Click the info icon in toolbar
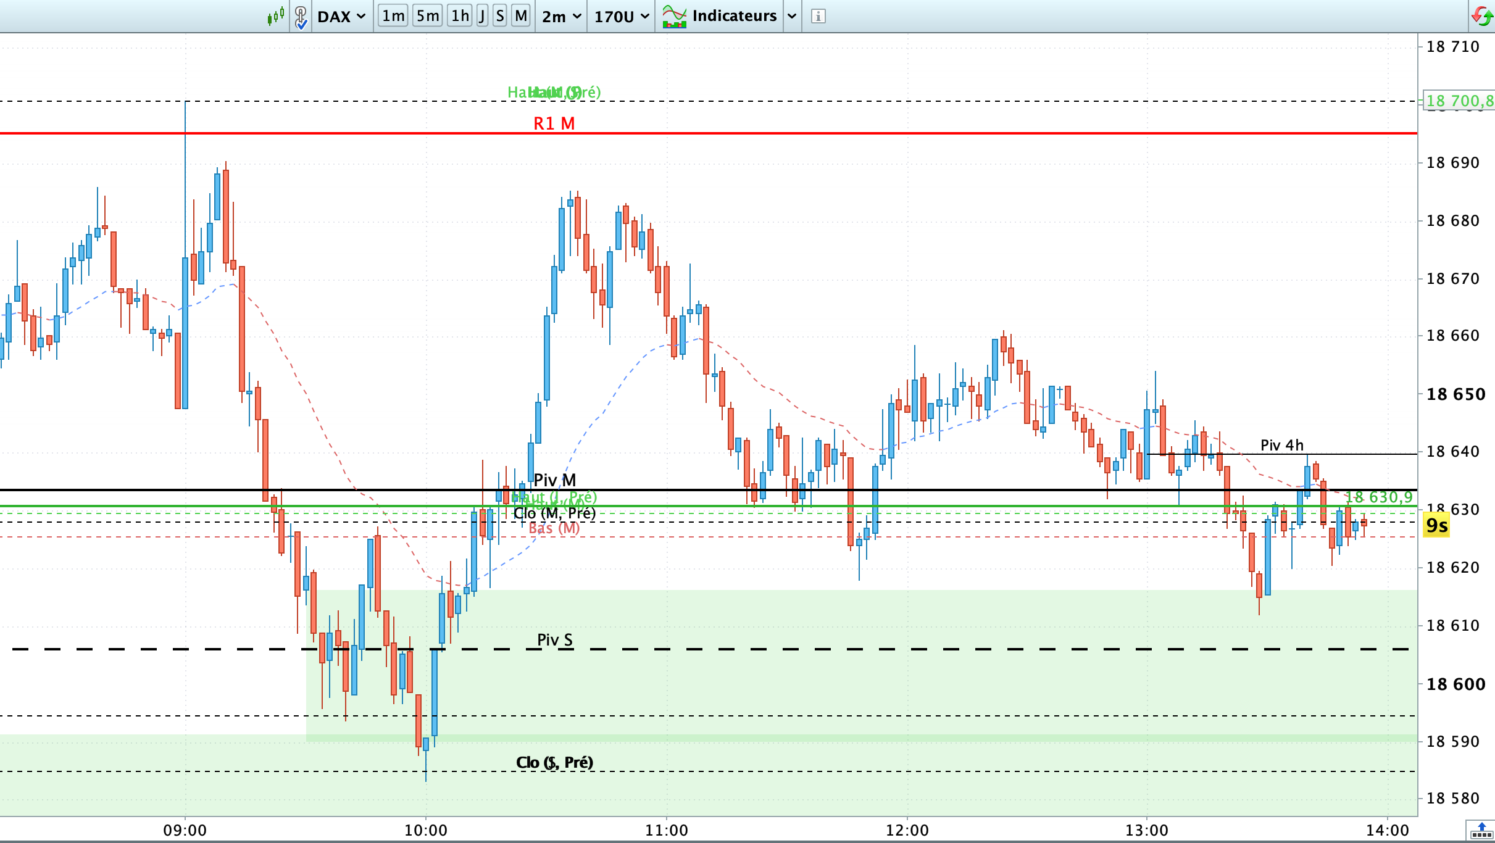Image resolution: width=1495 pixels, height=843 pixels. [818, 16]
